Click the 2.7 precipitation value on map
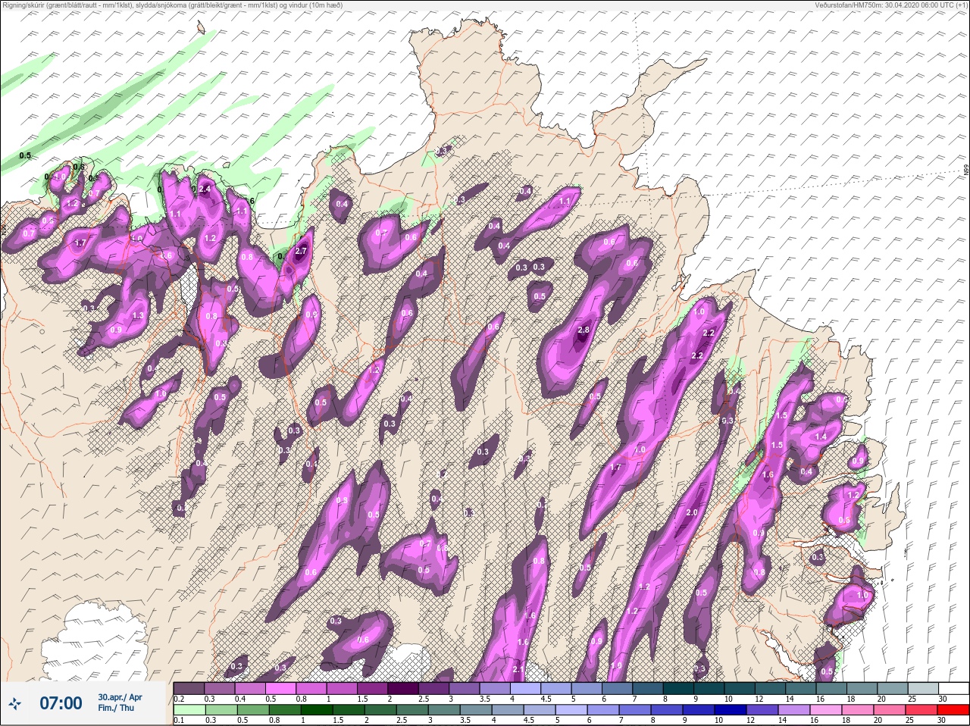Image resolution: width=970 pixels, height=726 pixels. pos(301,251)
